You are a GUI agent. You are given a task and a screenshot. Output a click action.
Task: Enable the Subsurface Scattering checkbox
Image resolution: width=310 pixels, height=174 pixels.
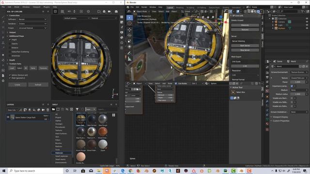pos(10,52)
